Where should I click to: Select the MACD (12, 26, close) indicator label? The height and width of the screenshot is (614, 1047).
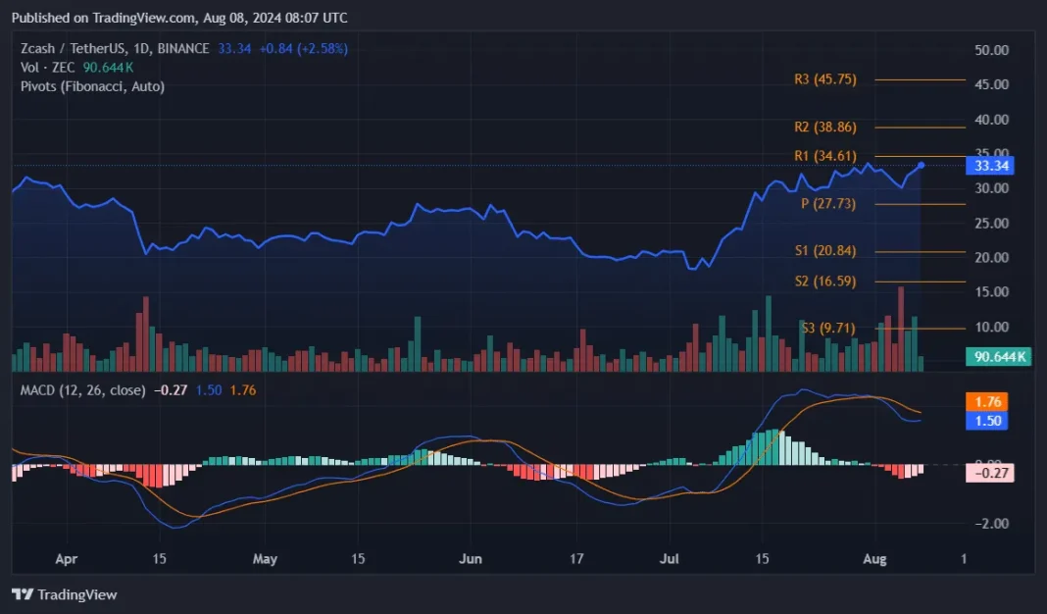(x=83, y=390)
